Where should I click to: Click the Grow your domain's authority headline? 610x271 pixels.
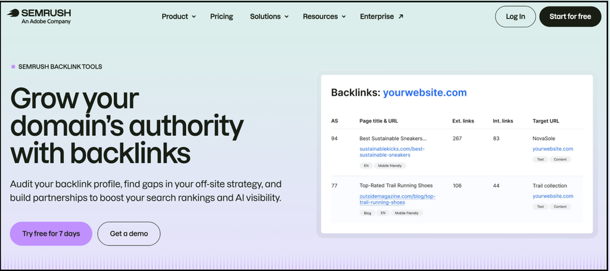tap(127, 126)
